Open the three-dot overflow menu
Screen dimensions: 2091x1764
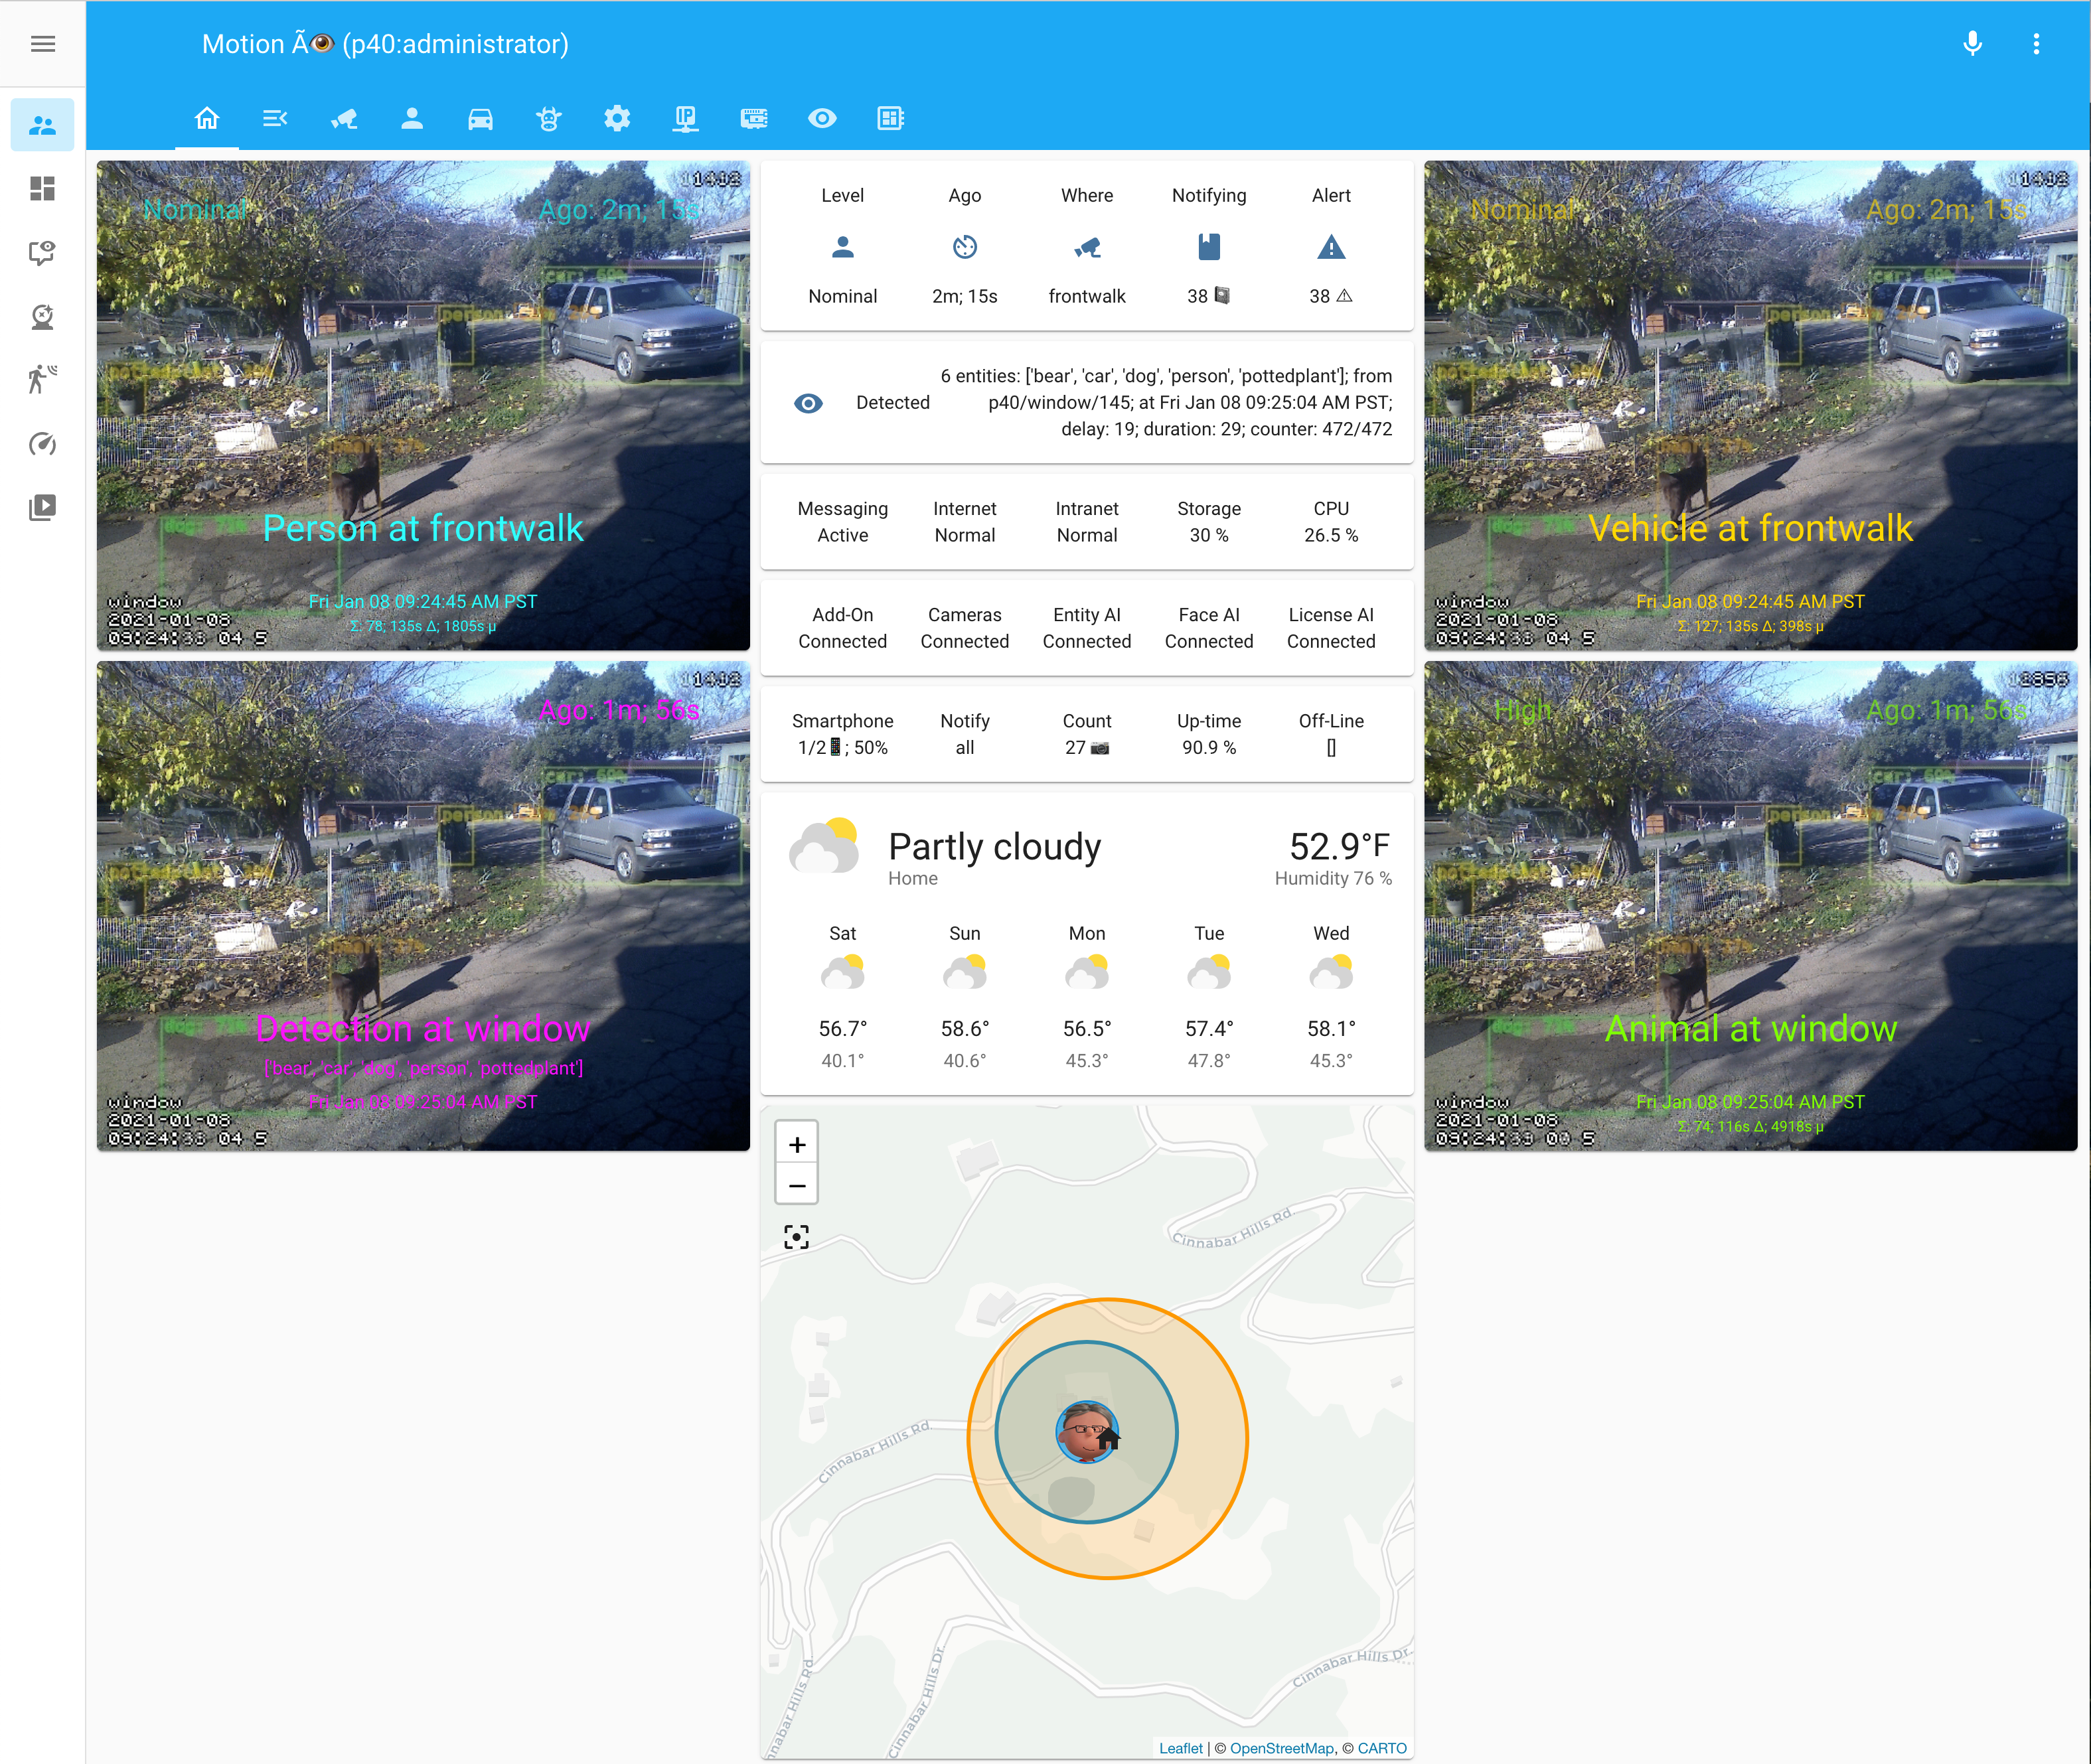tap(2036, 44)
